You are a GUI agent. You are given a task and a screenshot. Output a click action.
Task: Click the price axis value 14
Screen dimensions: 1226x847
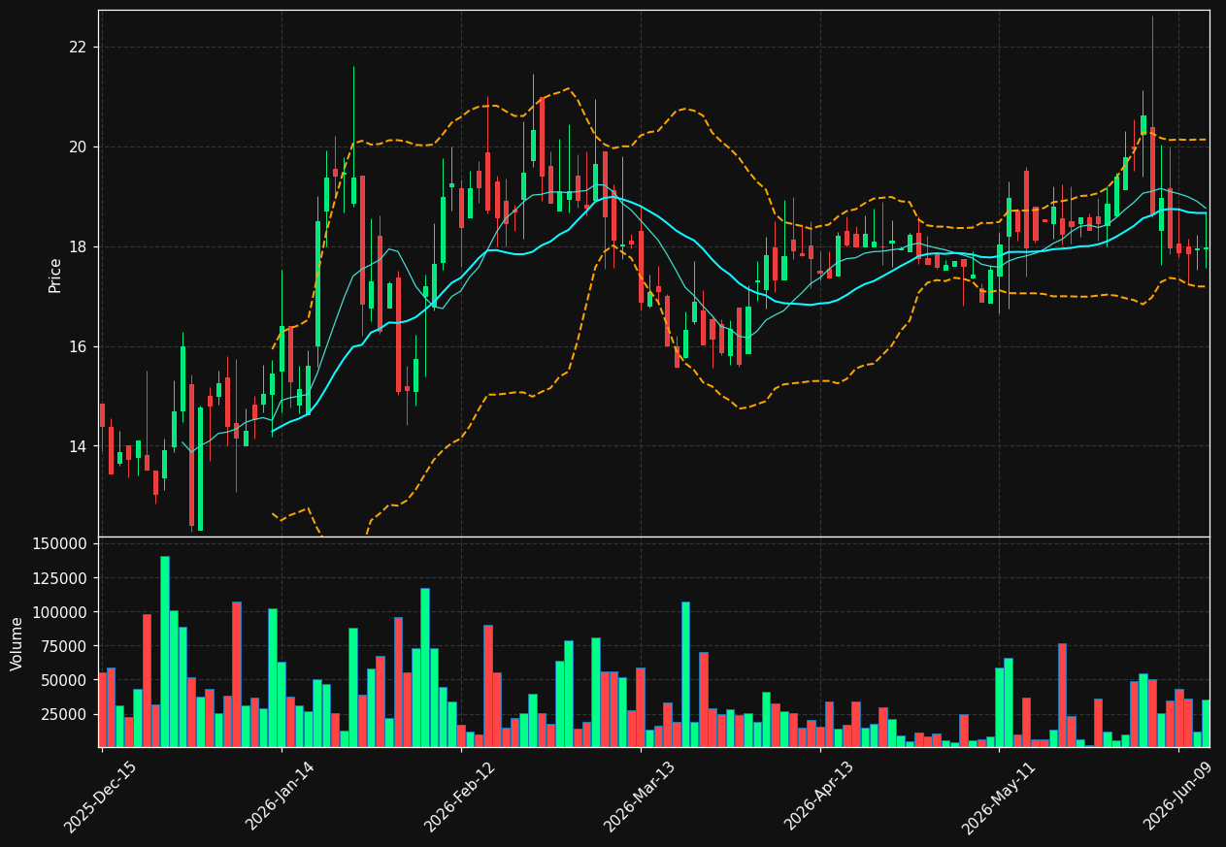[x=78, y=447]
